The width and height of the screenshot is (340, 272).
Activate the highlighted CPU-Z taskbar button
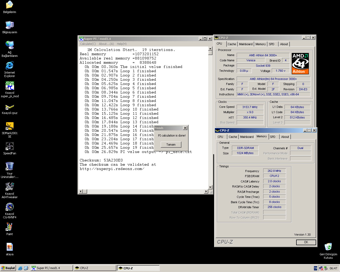pos(138,268)
